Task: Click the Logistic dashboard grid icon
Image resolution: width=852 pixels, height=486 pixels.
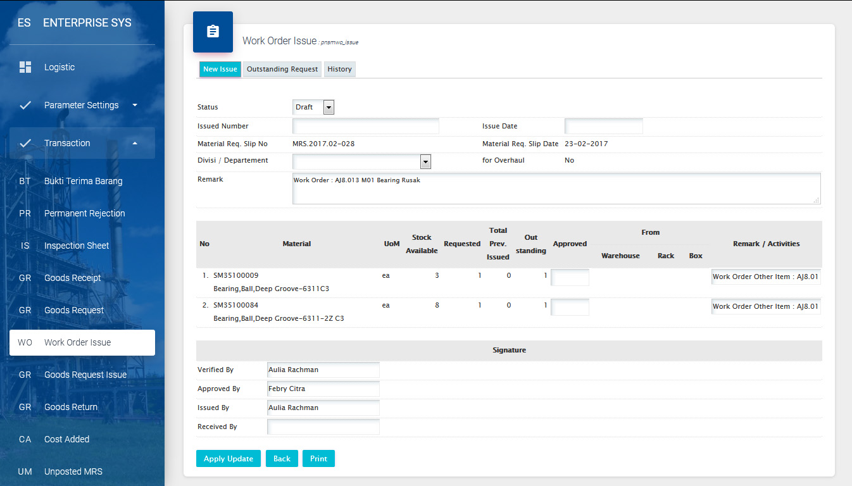Action: [x=25, y=67]
